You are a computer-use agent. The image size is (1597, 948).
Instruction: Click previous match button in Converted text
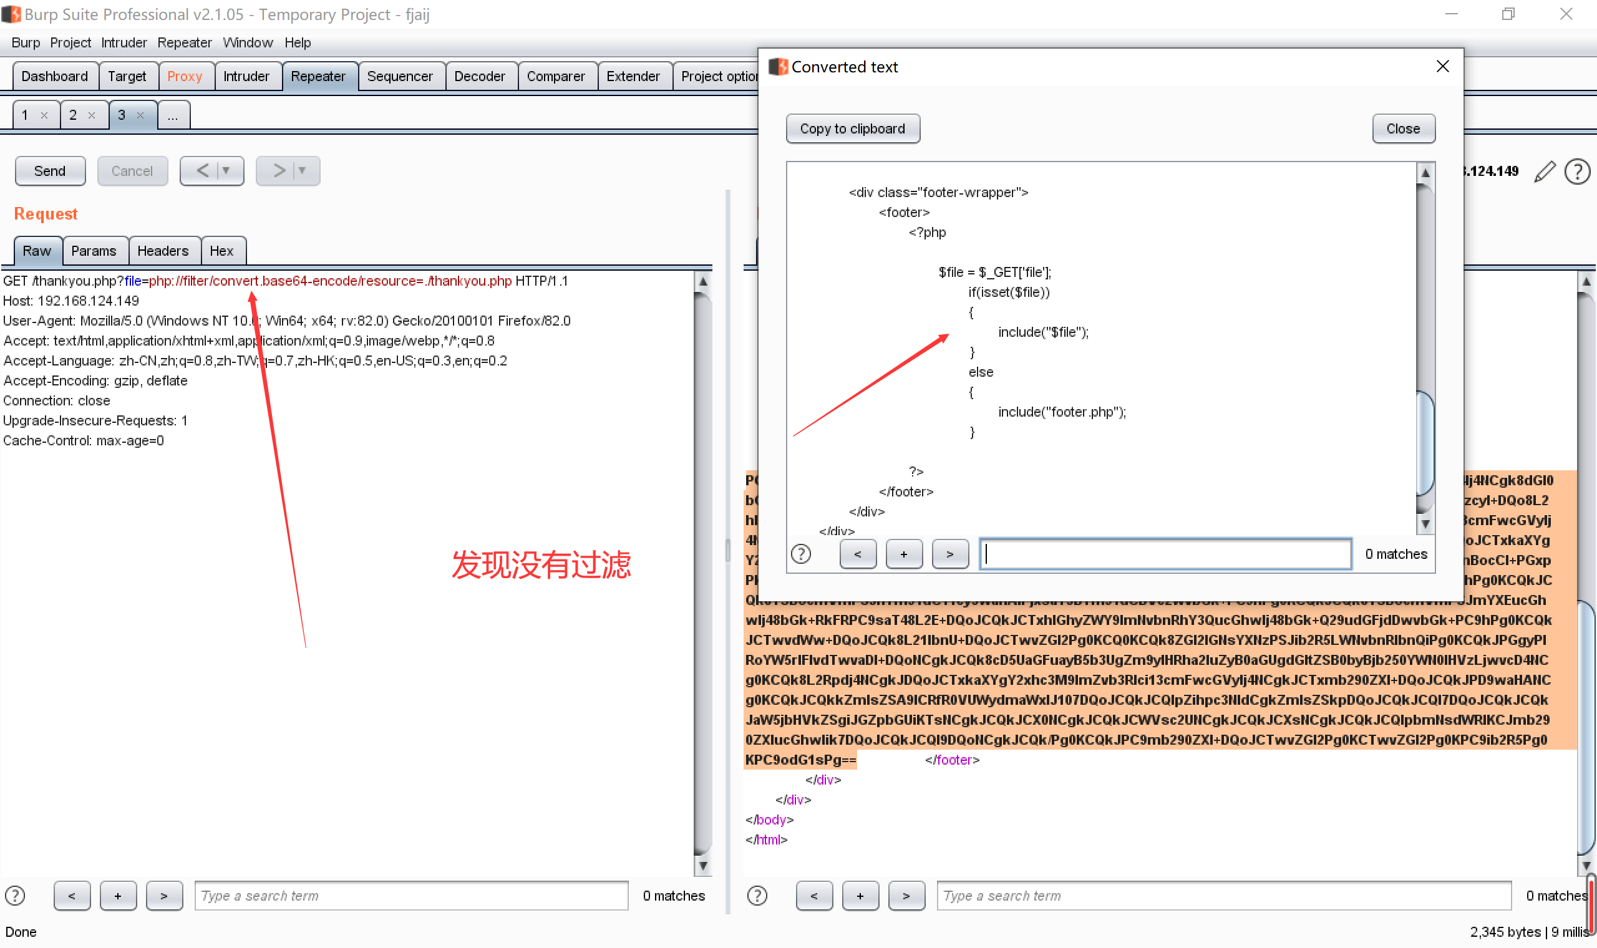(858, 554)
